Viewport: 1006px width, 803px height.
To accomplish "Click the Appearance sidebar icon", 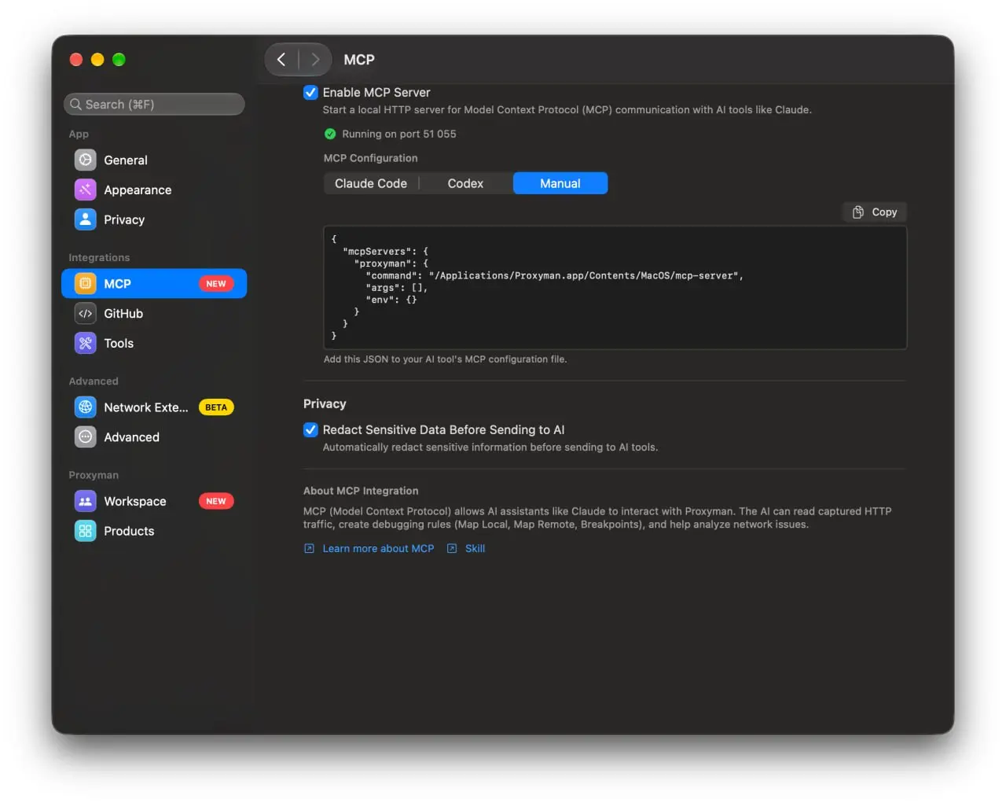I will 86,190.
